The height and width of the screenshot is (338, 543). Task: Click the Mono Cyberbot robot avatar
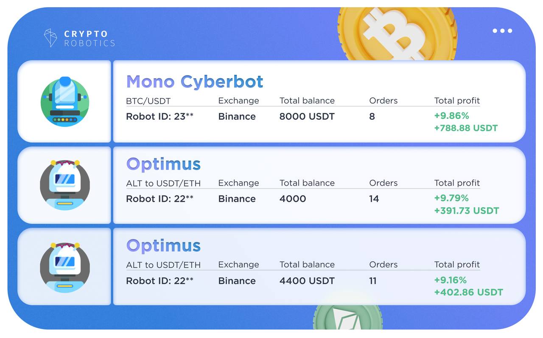pos(65,101)
